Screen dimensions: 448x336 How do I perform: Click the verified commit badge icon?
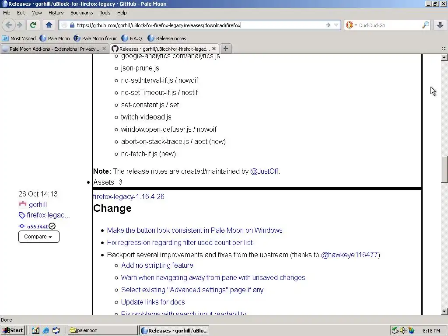[52, 226]
